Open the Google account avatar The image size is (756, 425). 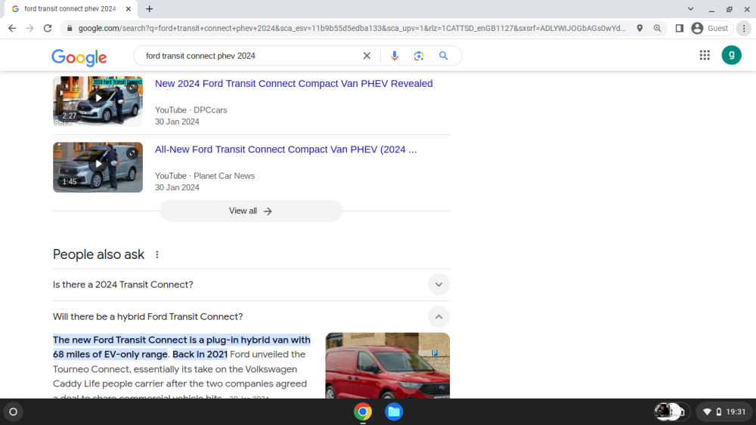[x=731, y=55]
